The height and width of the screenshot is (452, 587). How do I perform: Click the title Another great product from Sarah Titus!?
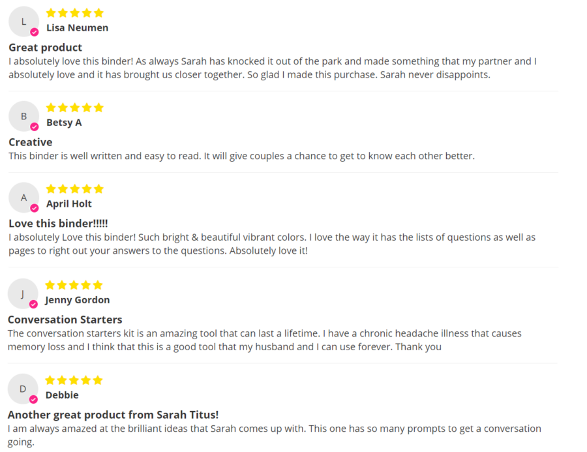pos(113,415)
